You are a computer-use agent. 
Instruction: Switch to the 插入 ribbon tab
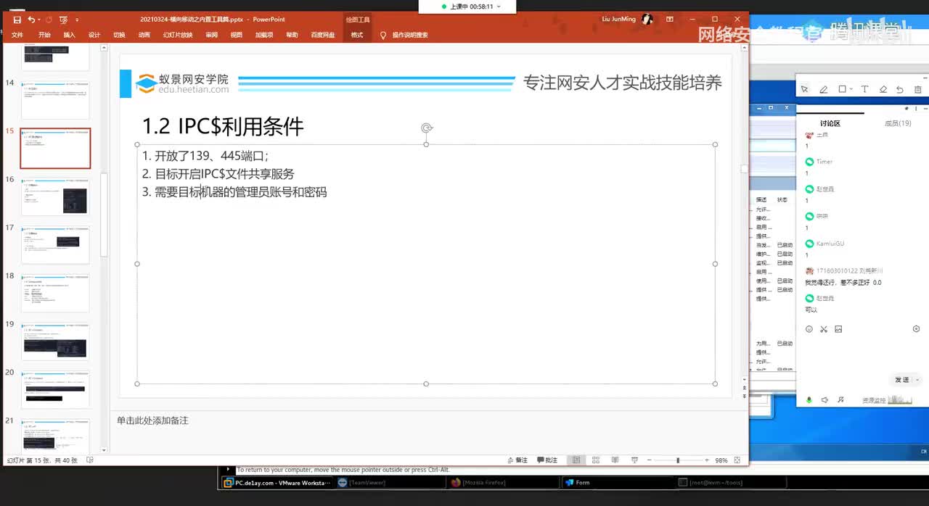[x=69, y=35]
